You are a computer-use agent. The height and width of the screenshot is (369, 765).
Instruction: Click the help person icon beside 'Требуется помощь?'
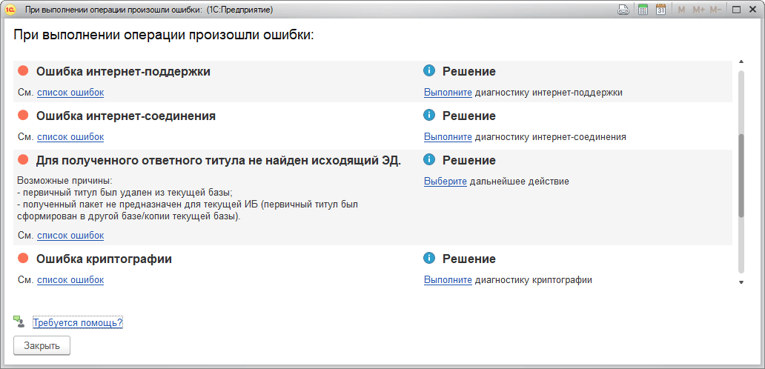(x=19, y=322)
